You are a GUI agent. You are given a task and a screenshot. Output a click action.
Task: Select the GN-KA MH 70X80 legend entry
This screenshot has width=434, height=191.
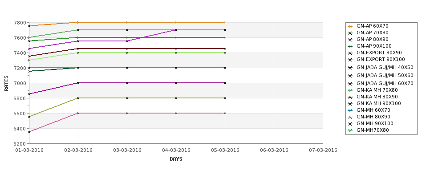click(373, 90)
